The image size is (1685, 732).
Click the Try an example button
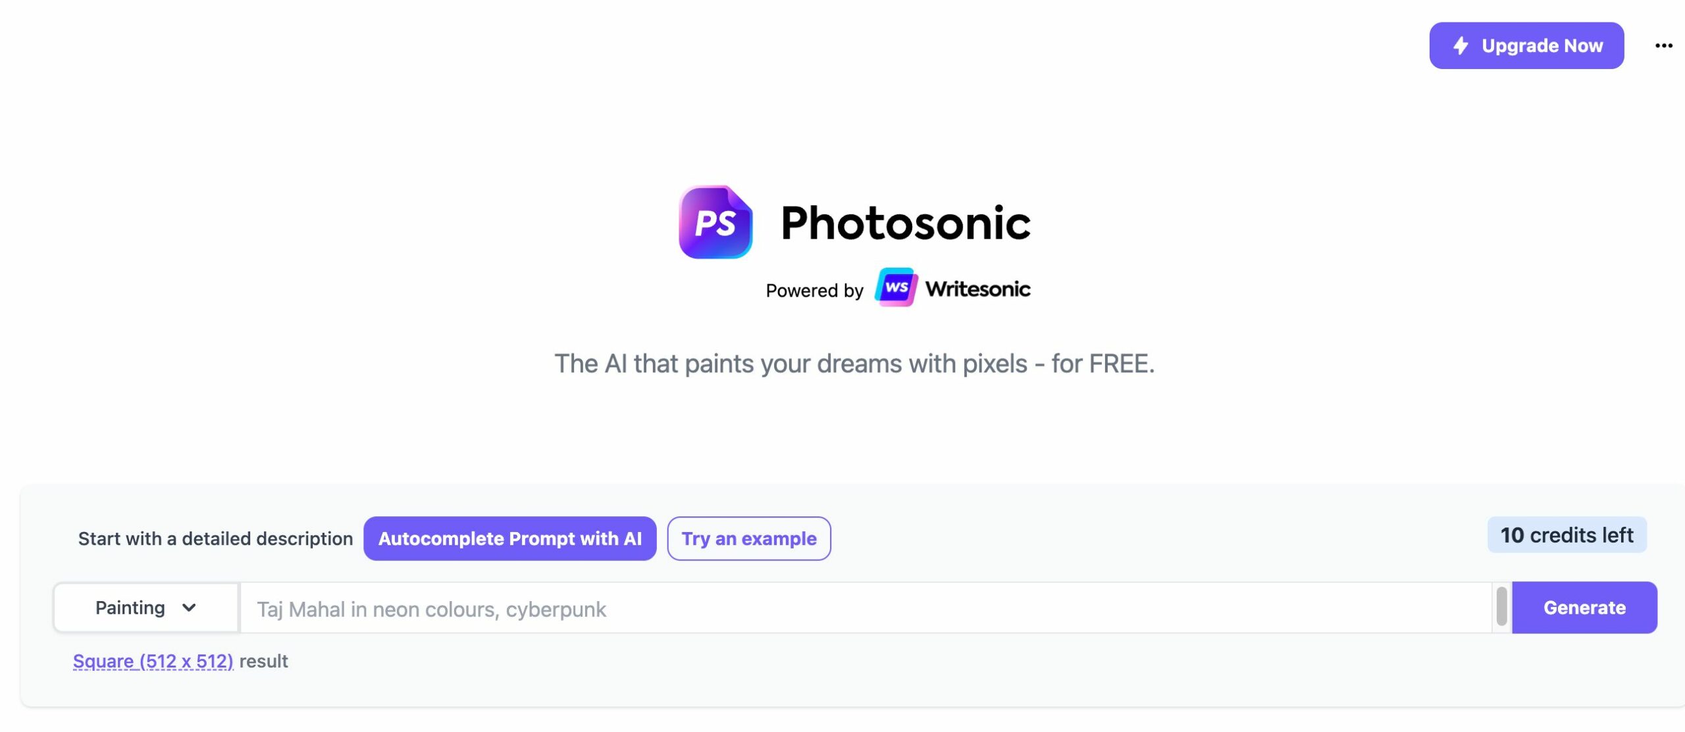[x=749, y=539]
